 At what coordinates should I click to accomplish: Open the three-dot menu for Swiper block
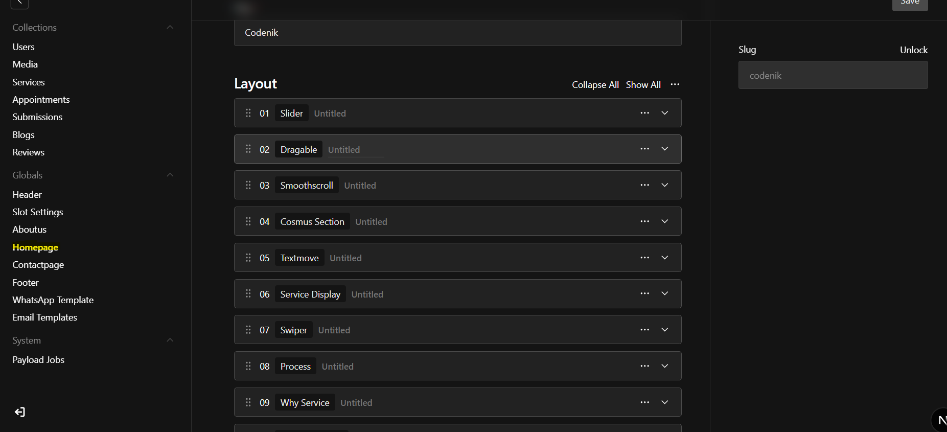click(x=644, y=330)
